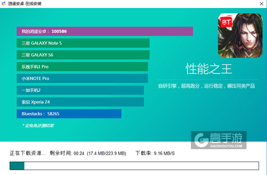Close the online installer window
The height and width of the screenshot is (175, 267).
pos(262,4)
